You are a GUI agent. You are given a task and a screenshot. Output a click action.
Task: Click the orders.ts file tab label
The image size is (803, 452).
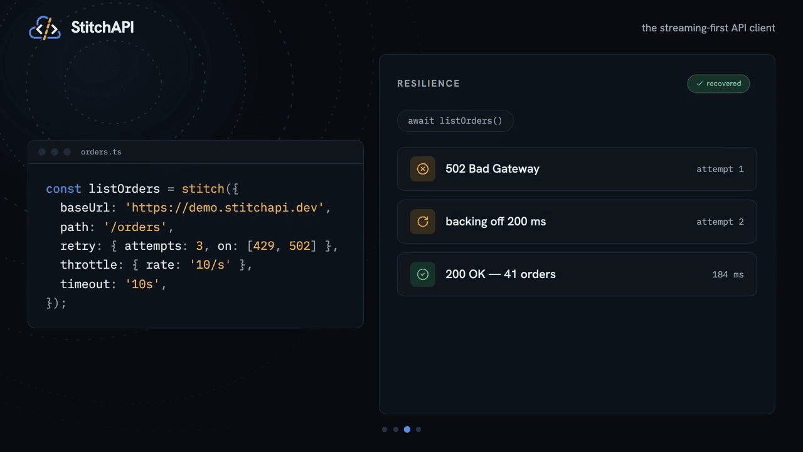point(101,152)
